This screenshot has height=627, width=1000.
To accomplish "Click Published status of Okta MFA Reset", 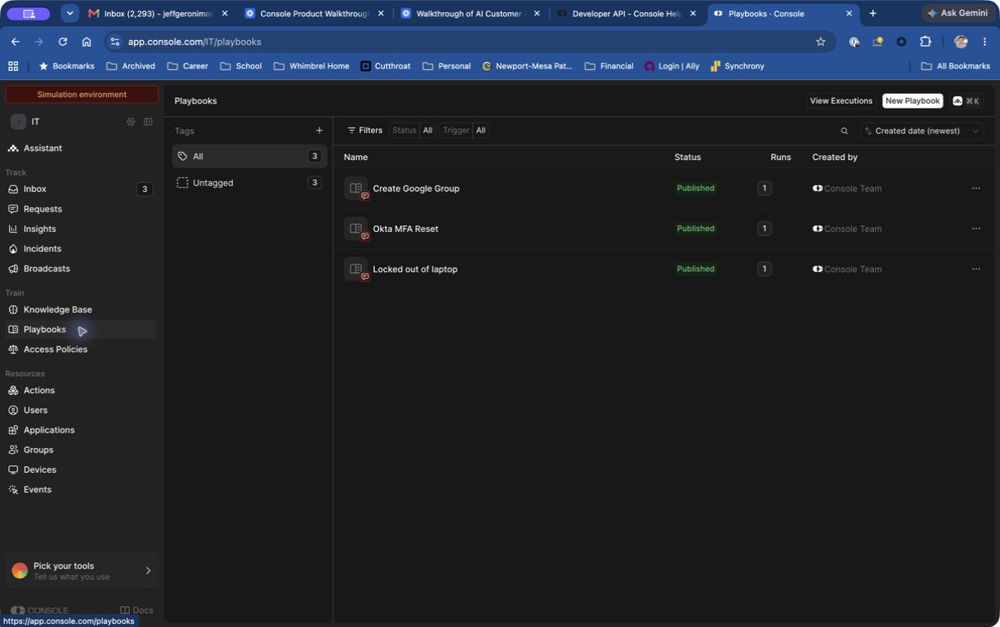I will click(x=695, y=229).
